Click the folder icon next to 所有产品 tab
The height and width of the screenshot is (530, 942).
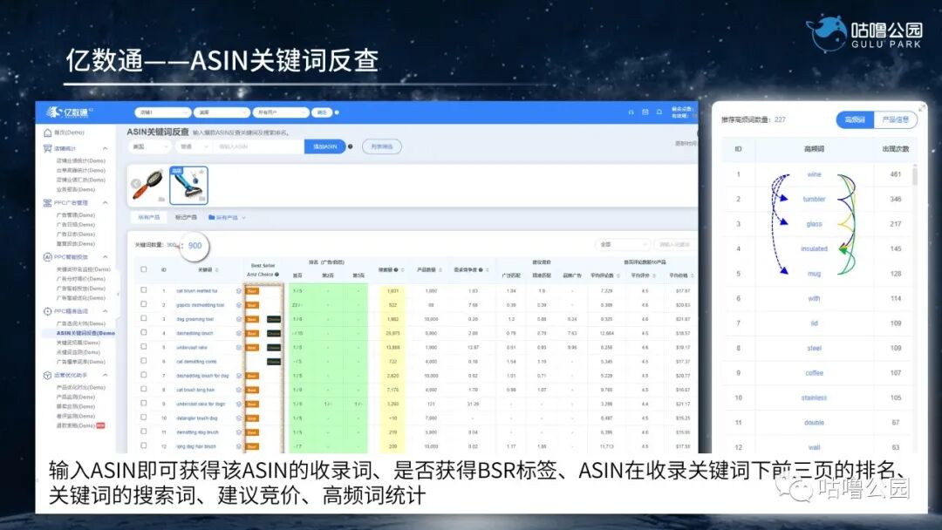tap(212, 217)
